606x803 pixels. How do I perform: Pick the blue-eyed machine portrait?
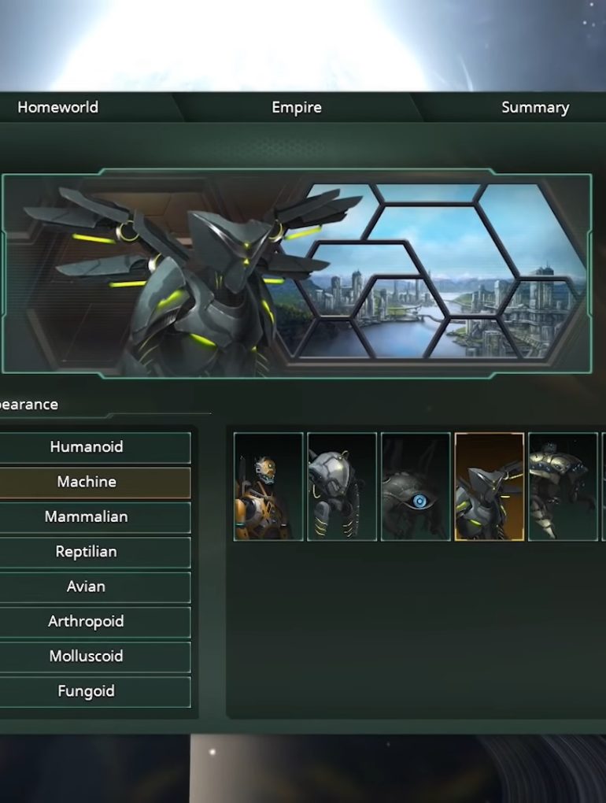[x=416, y=487]
